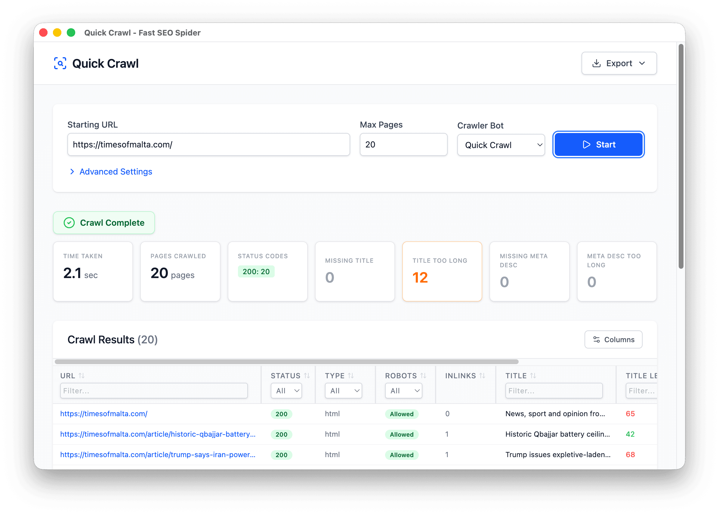Select the Quick Crawl magnifier logo icon

point(60,63)
